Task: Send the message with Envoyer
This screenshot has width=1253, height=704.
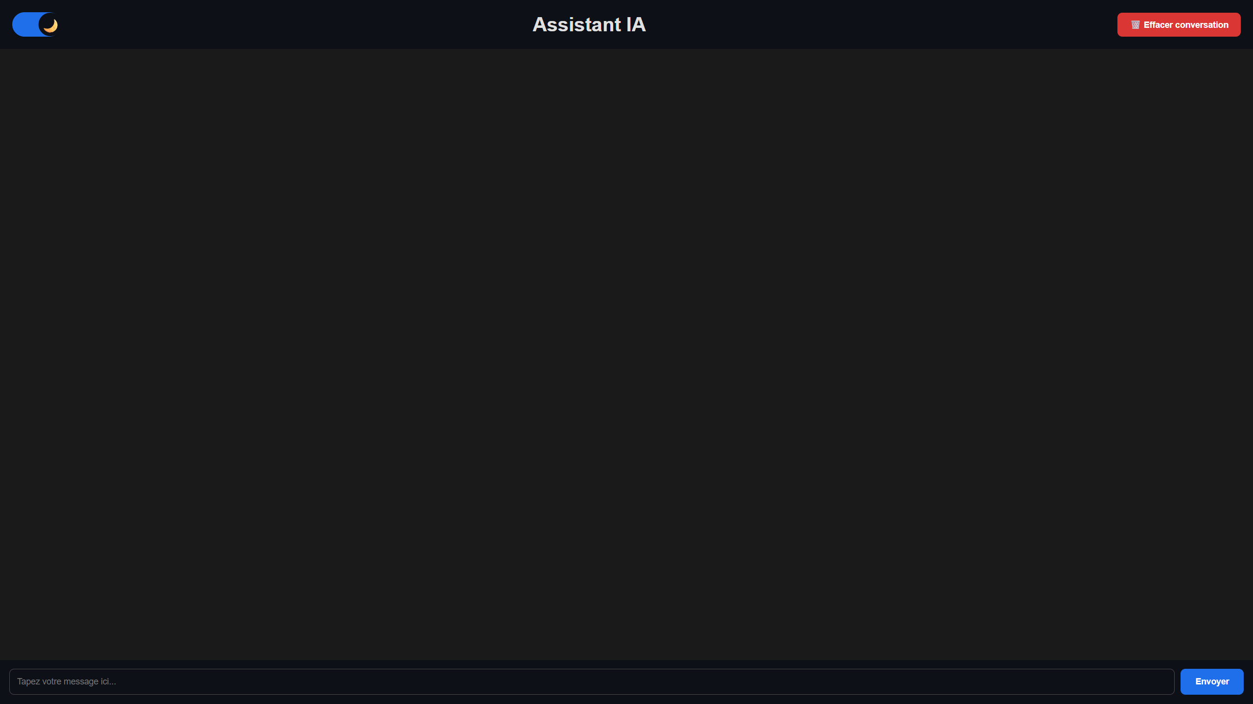Action: 1212,682
